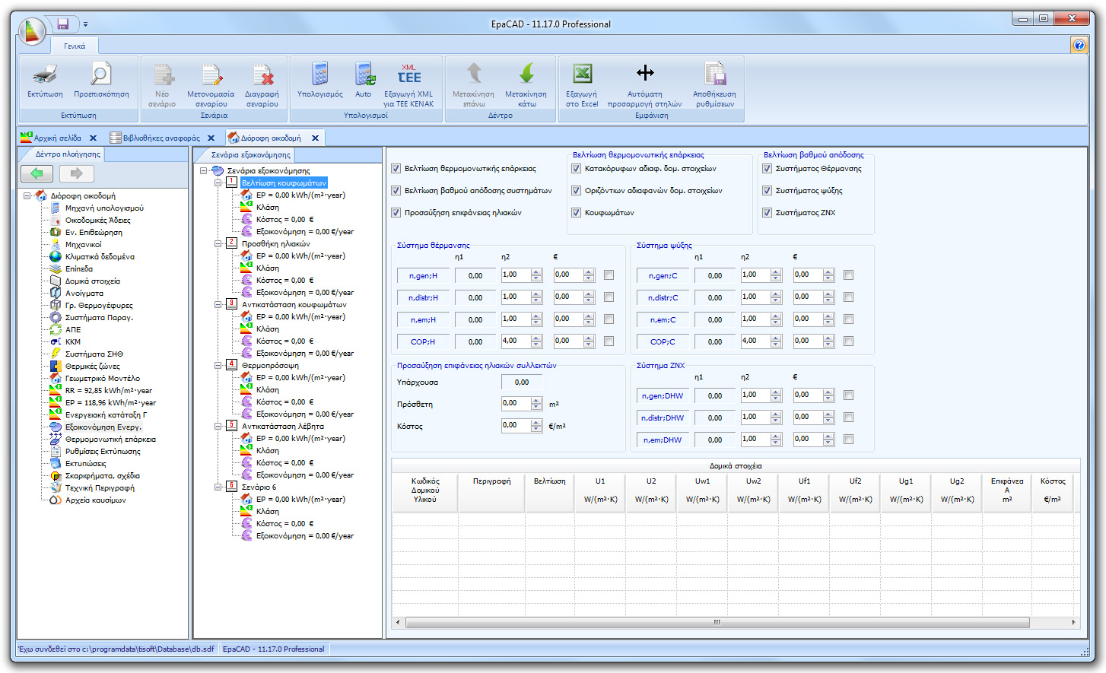This screenshot has height=673, width=1106.
Task: Disable Προσαύξηση επιφάνειας ηλιακών checkbox
Action: click(x=396, y=212)
